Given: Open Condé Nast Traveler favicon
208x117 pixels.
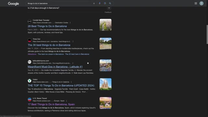Looking at the screenshot, I should coord(30,21).
